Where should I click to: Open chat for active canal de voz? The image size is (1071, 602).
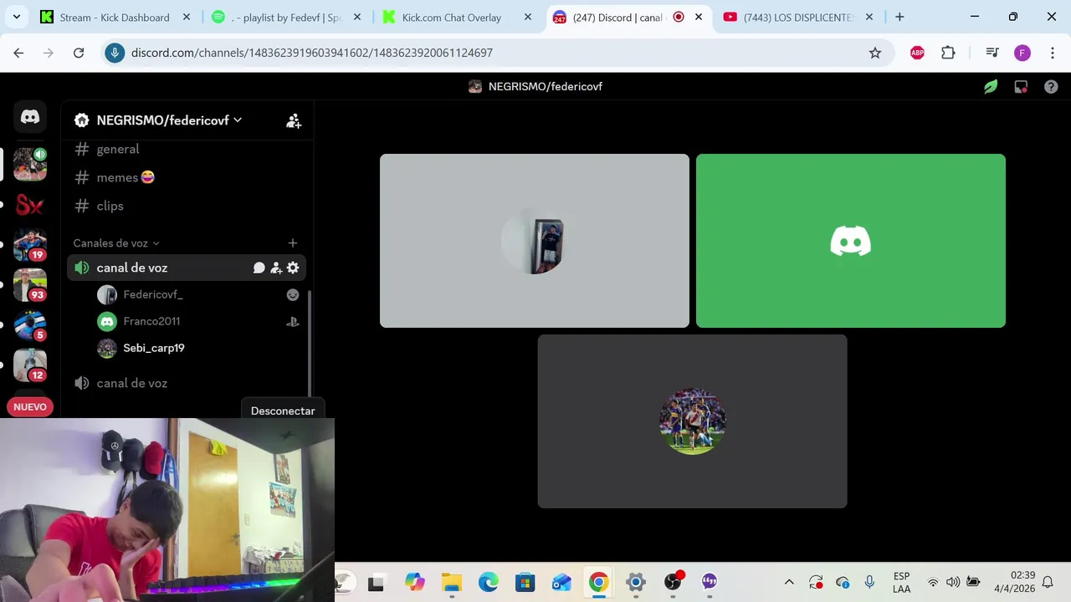pyautogui.click(x=259, y=268)
